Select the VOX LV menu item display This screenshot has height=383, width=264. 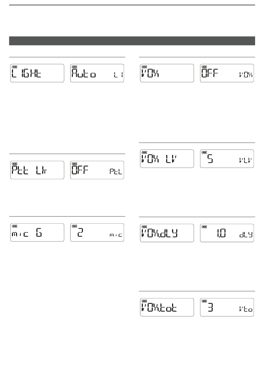point(167,159)
